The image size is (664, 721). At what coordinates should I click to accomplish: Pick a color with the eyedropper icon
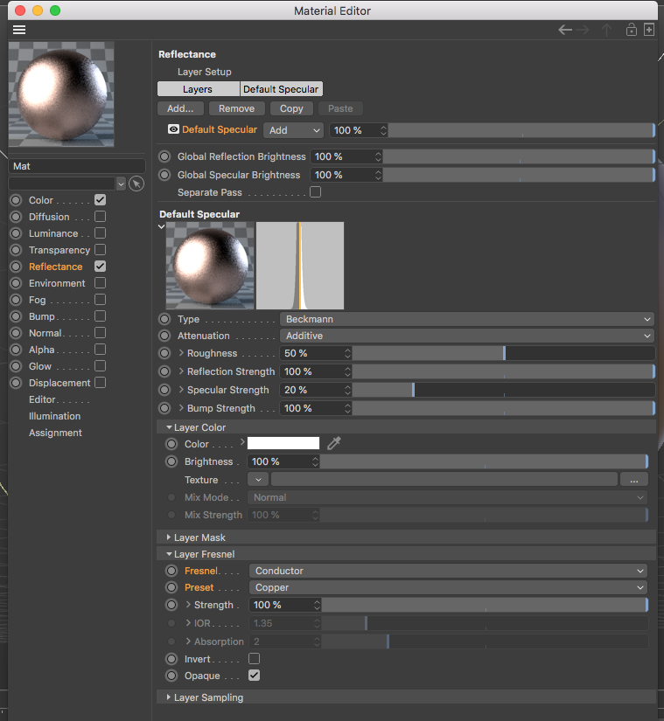(333, 444)
